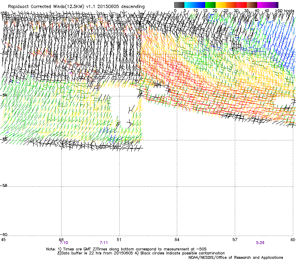Click the '-52' latitude axis label

[4, 53]
